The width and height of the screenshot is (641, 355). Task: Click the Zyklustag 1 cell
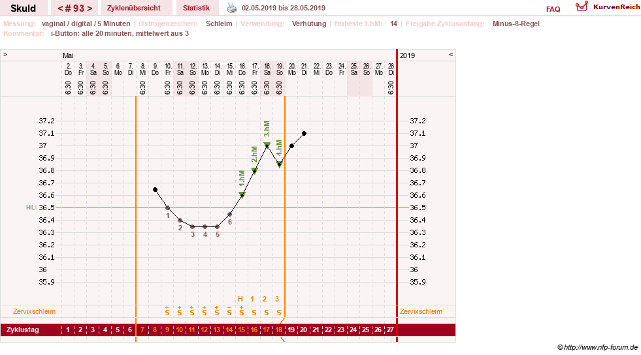(x=68, y=330)
